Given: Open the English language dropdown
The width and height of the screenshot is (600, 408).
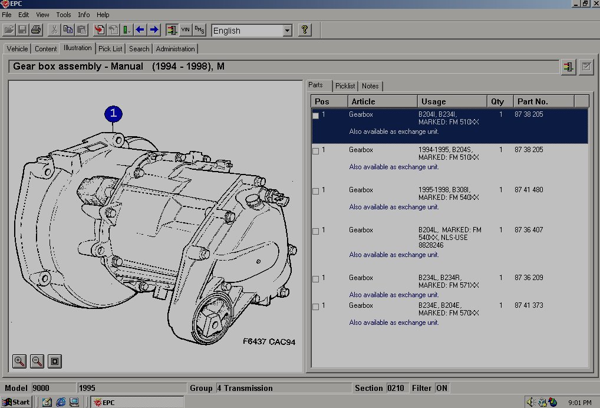Looking at the screenshot, I should pos(287,30).
